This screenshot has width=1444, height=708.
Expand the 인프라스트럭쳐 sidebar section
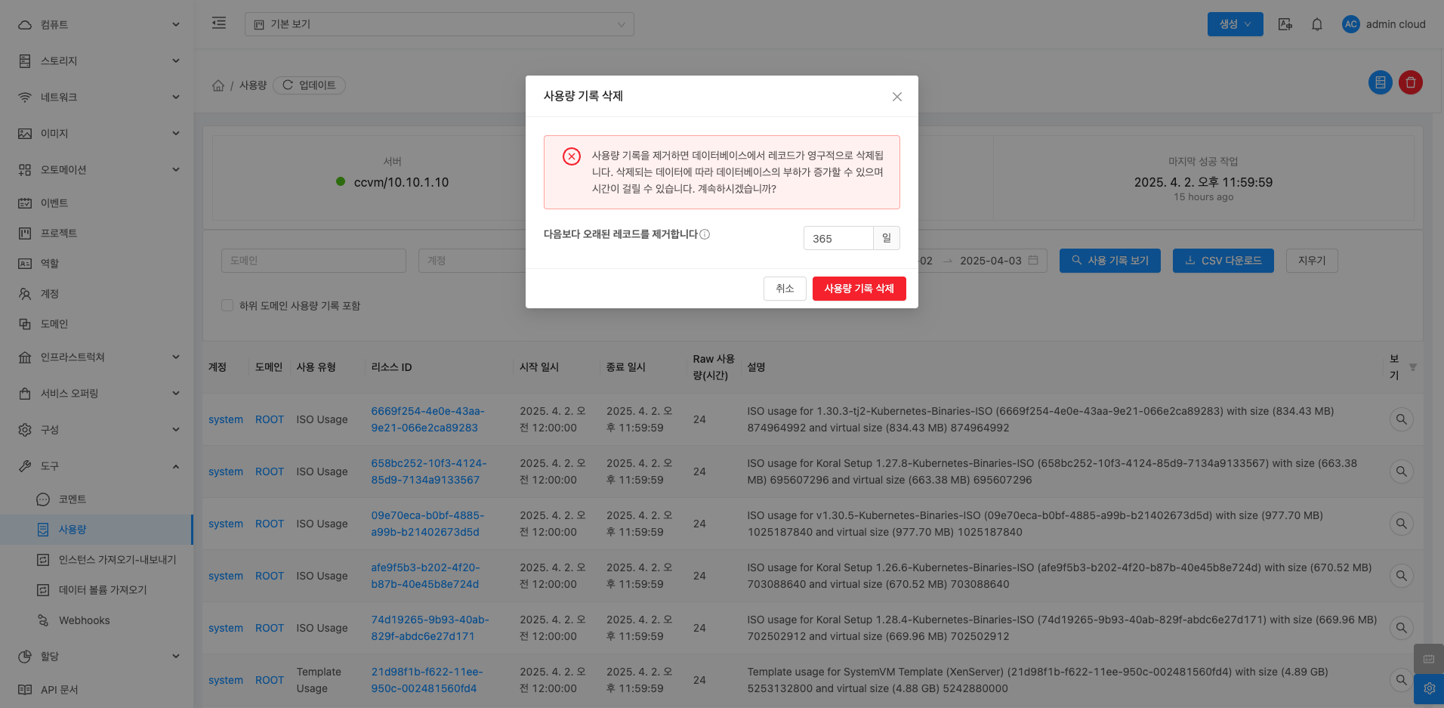97,357
